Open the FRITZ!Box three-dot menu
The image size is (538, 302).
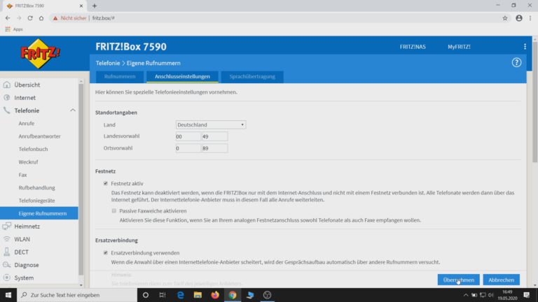pos(525,47)
